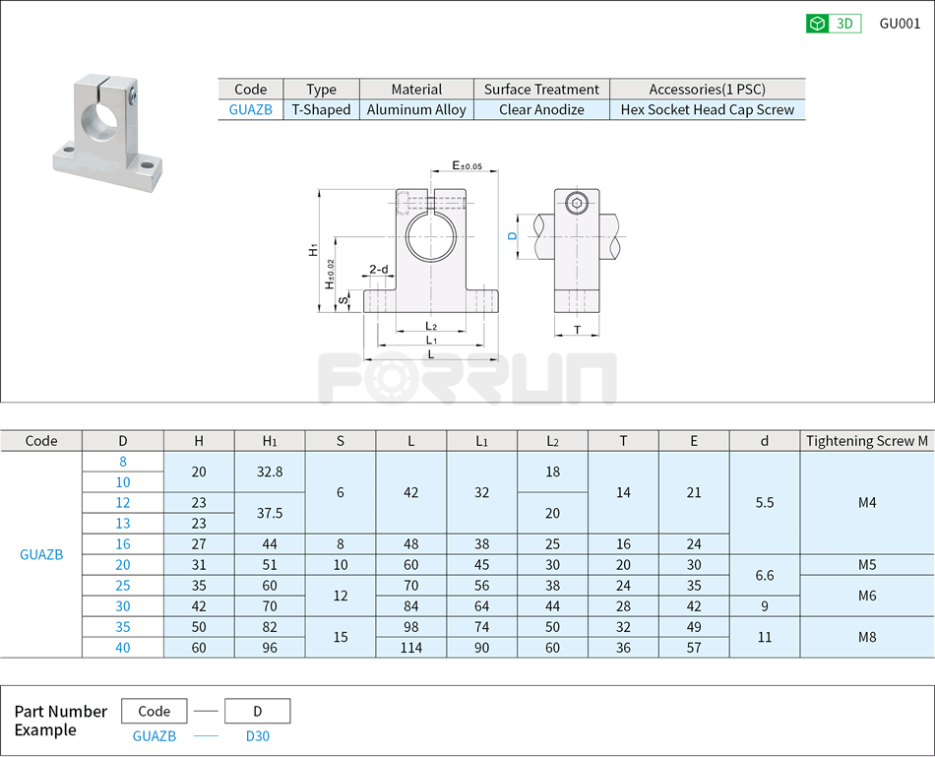Screen dimensions: 935x757
Task: Click the M8 tightening screw cell
Action: [x=867, y=637]
